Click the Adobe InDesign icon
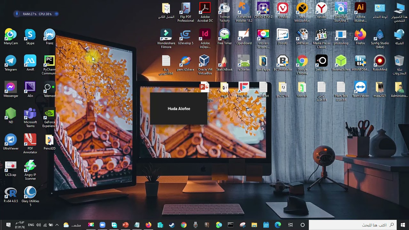The width and height of the screenshot is (409, 230). (x=205, y=38)
